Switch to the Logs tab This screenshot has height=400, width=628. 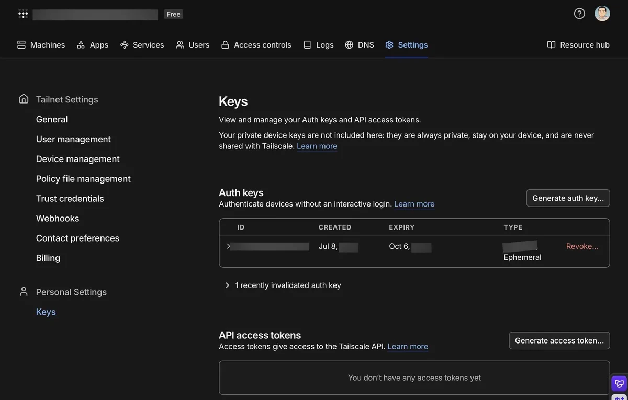319,45
